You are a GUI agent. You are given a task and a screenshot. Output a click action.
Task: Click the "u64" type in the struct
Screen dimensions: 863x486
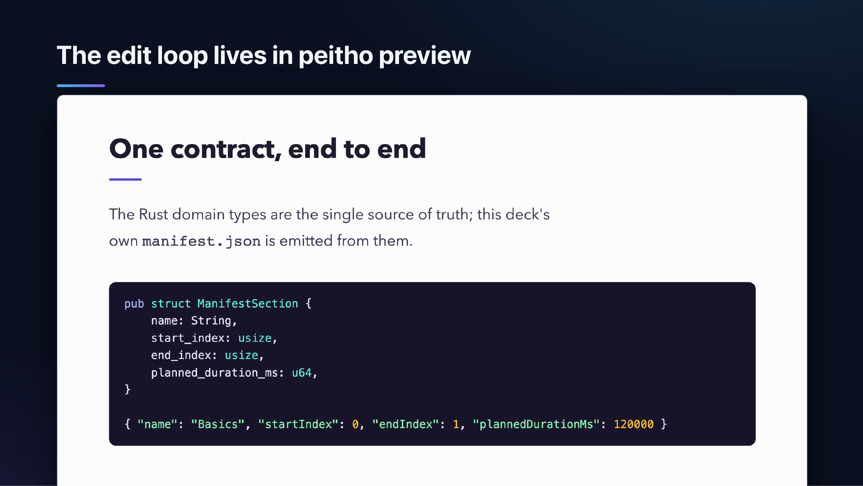[x=301, y=373]
